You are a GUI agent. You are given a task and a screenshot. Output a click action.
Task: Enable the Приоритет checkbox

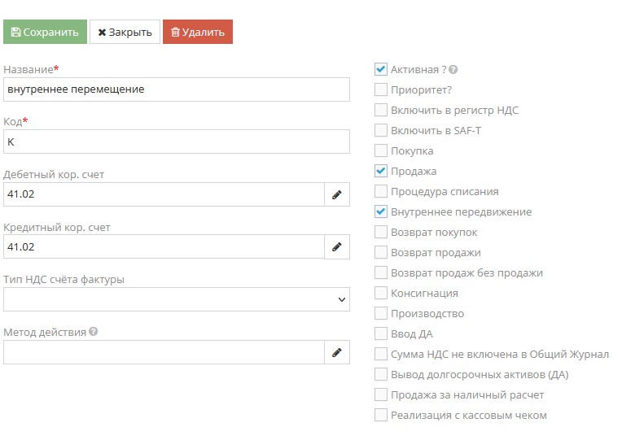381,90
